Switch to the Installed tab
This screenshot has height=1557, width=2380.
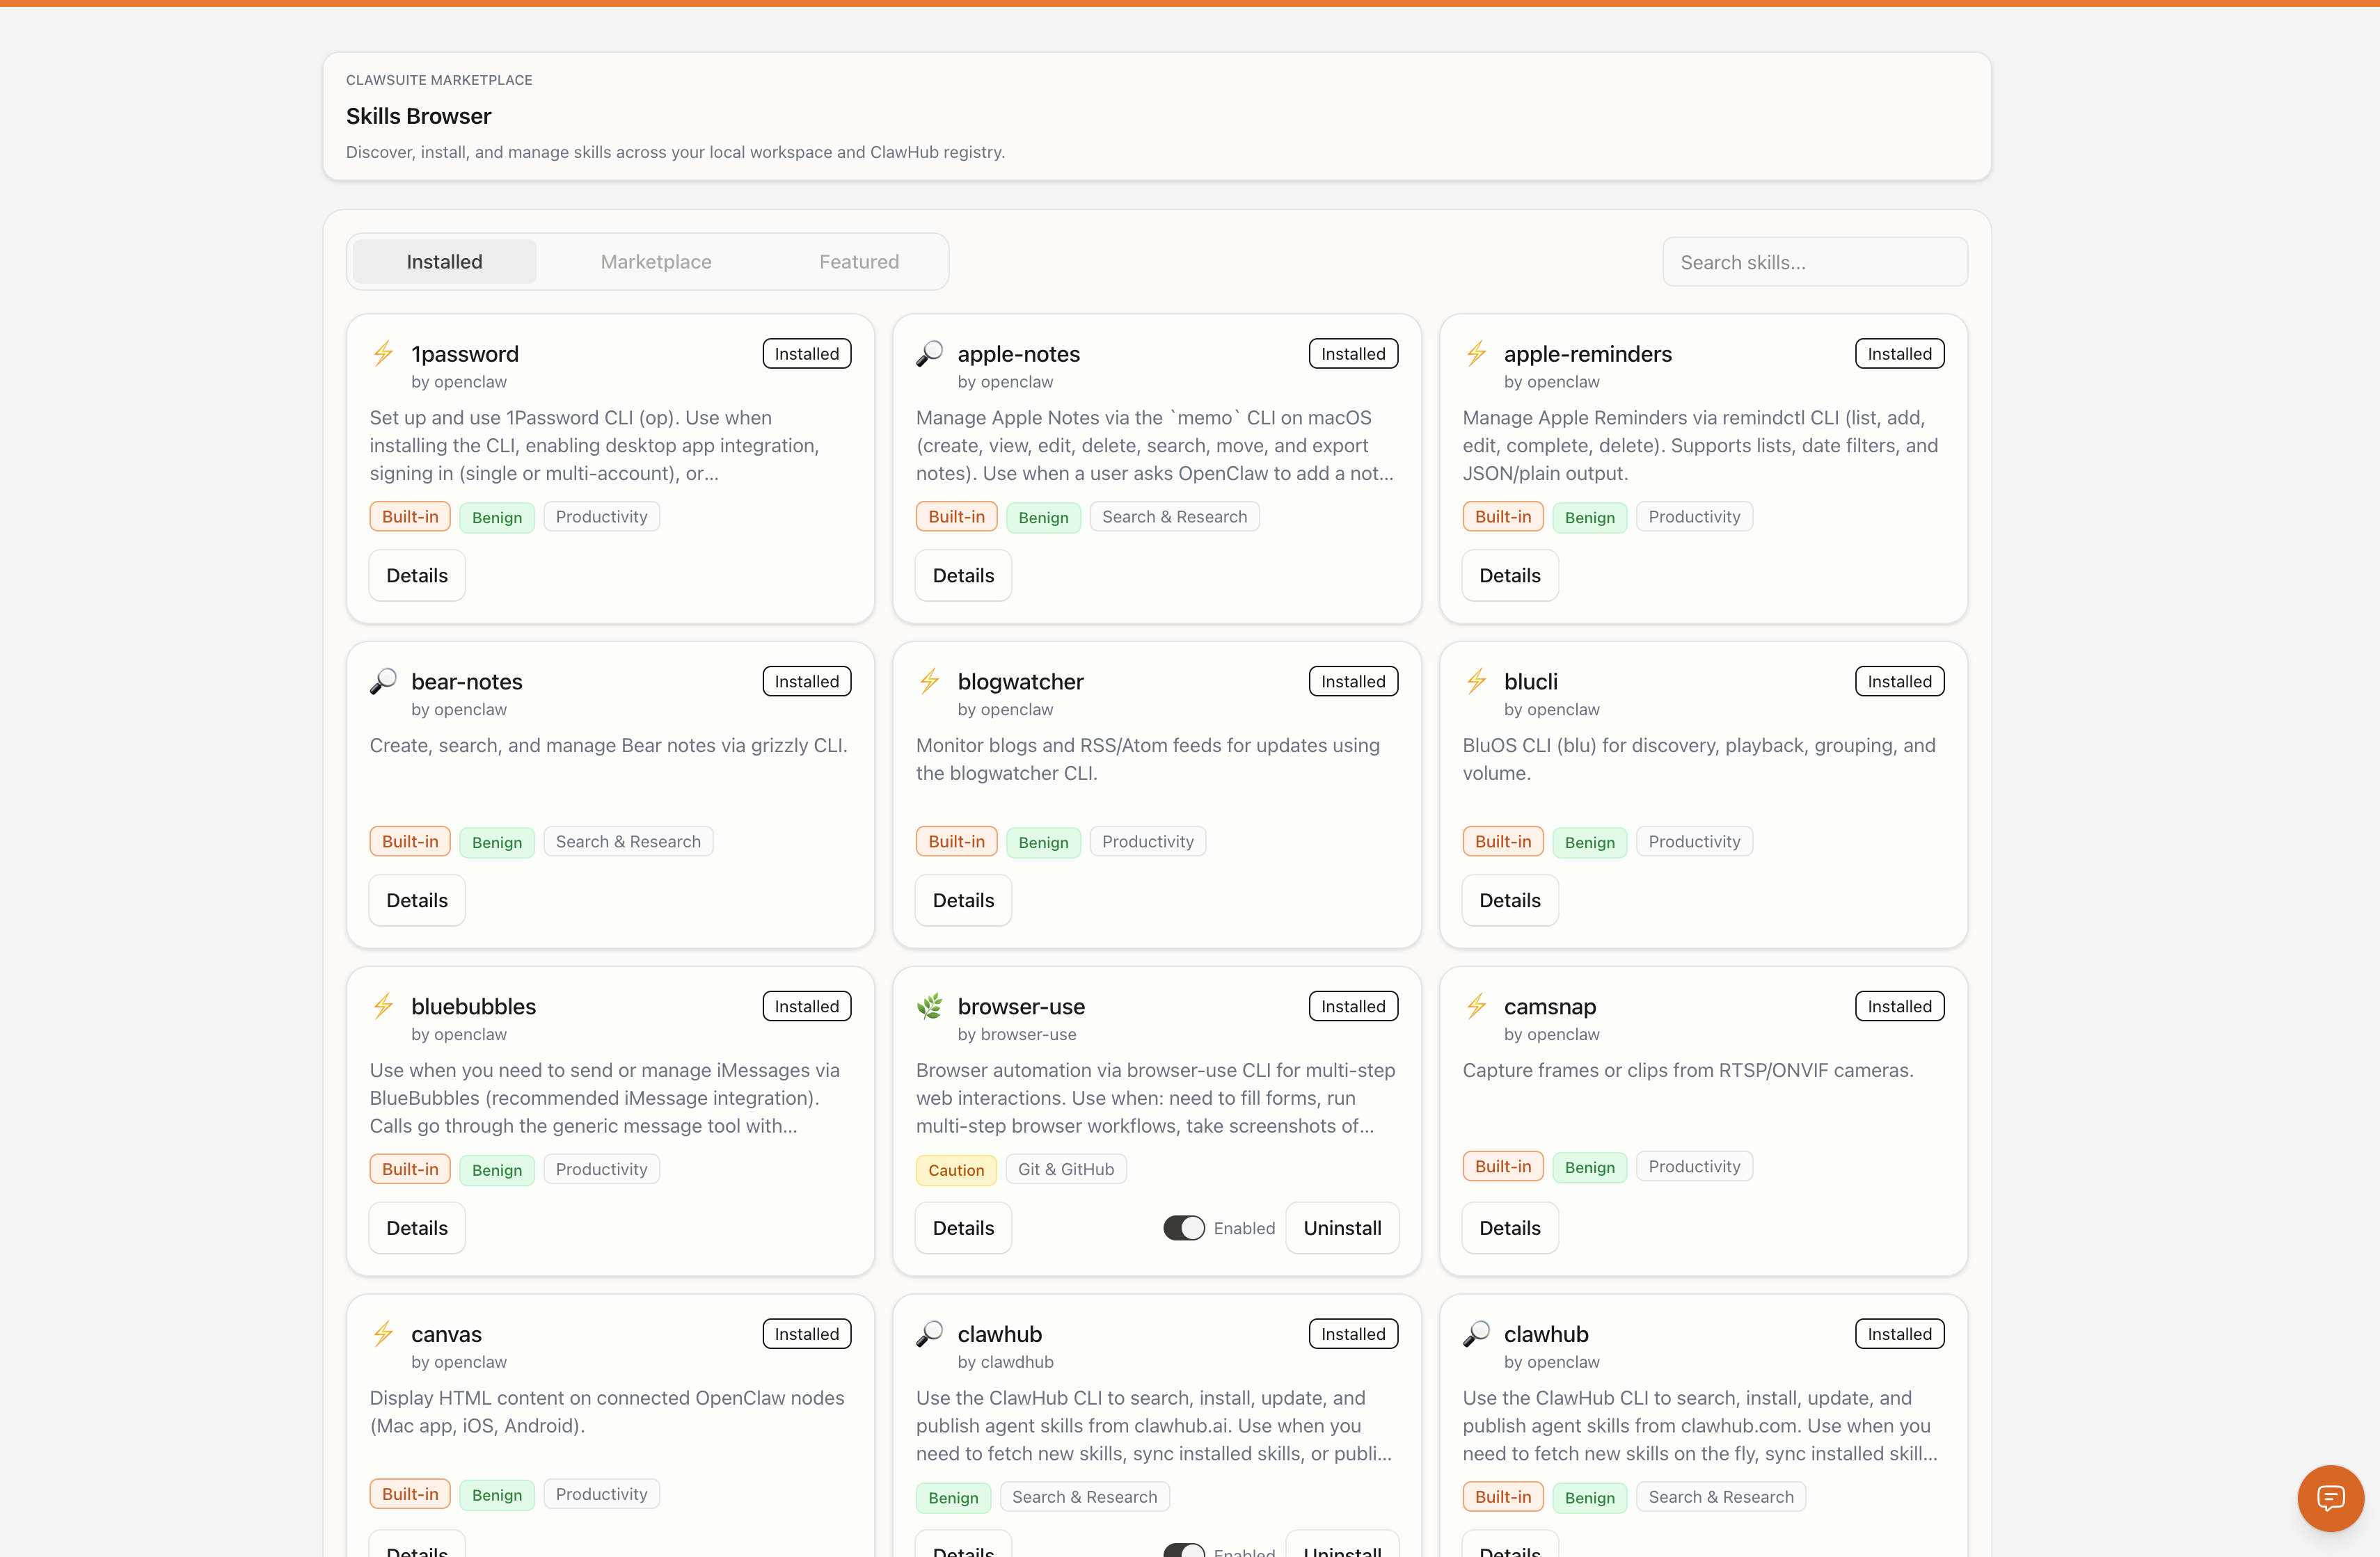tap(444, 262)
